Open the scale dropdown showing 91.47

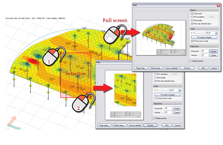click(216, 33)
